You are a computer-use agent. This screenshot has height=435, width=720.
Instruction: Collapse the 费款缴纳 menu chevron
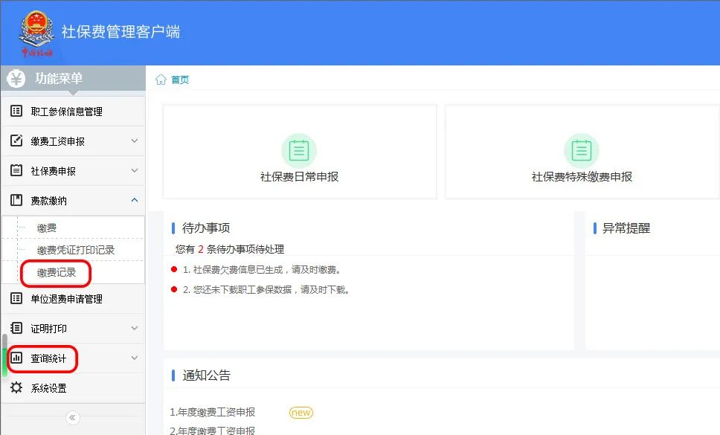click(x=135, y=201)
